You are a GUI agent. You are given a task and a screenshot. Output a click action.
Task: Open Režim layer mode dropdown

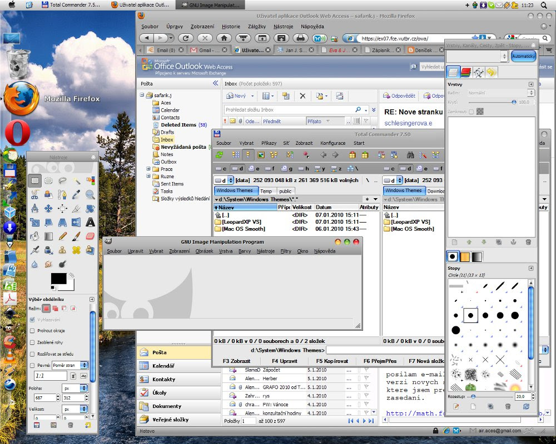pos(500,93)
